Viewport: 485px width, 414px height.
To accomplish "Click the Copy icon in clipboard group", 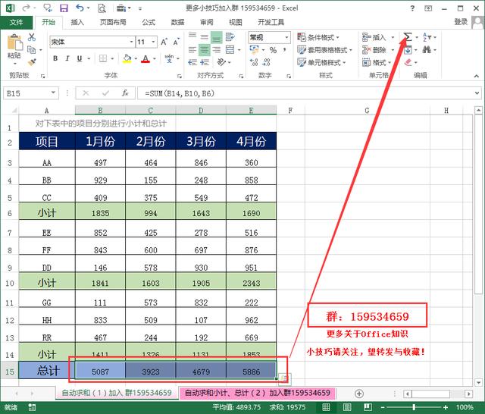I will pyautogui.click(x=31, y=49).
